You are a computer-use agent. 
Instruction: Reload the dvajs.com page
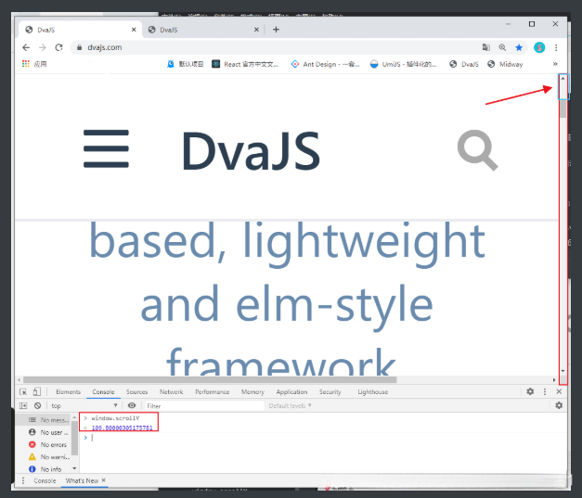(58, 47)
